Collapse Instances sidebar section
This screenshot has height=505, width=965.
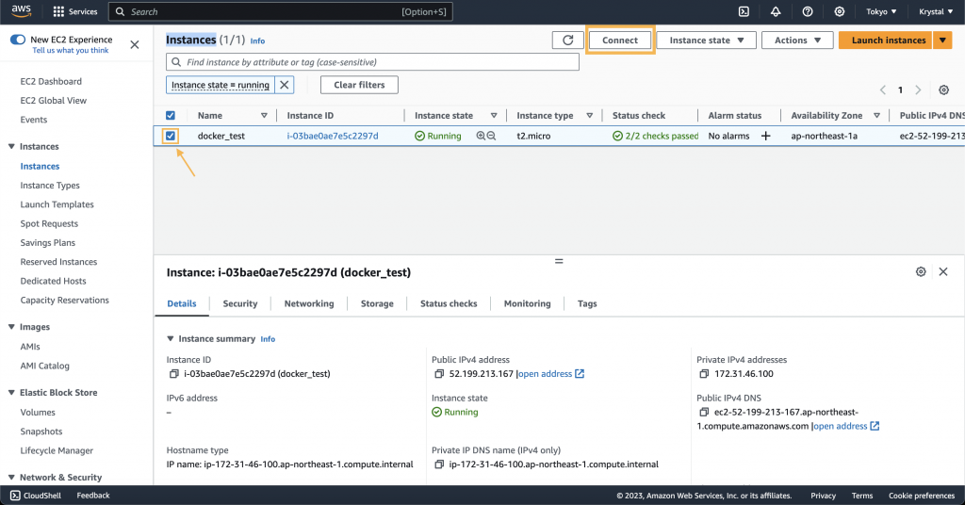[x=11, y=146]
